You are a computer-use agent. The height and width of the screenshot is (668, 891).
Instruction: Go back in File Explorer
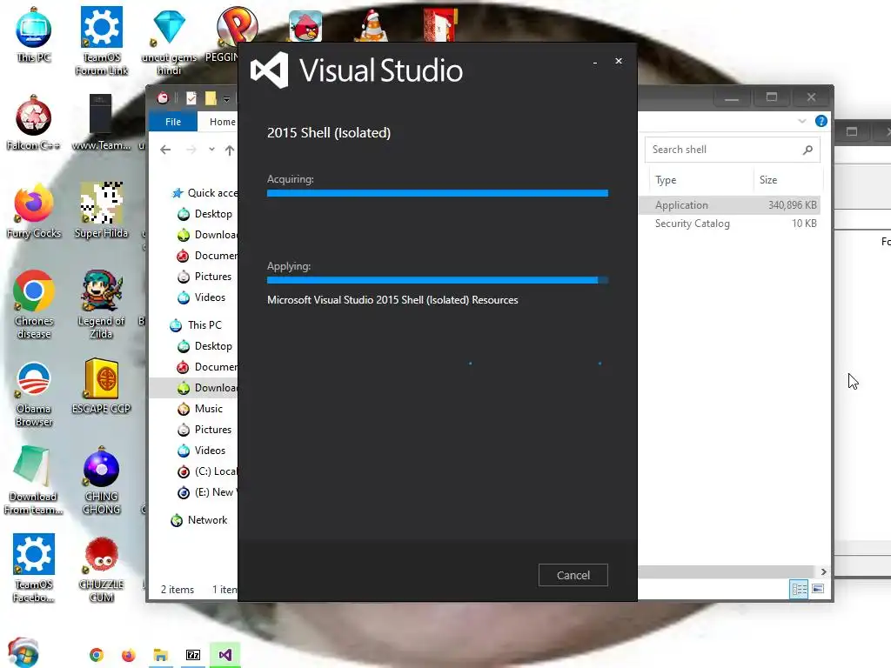(x=165, y=150)
